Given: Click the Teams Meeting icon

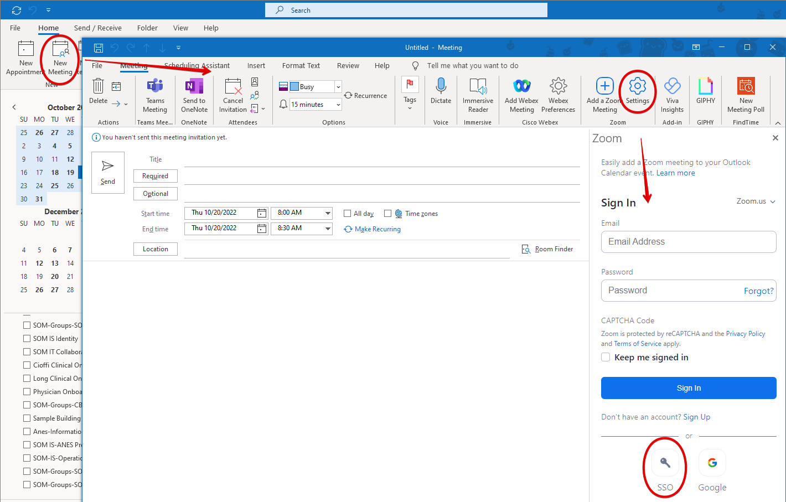Looking at the screenshot, I should pos(155,87).
